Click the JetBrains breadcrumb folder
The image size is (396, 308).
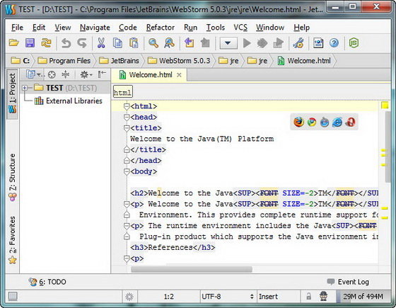(119, 61)
